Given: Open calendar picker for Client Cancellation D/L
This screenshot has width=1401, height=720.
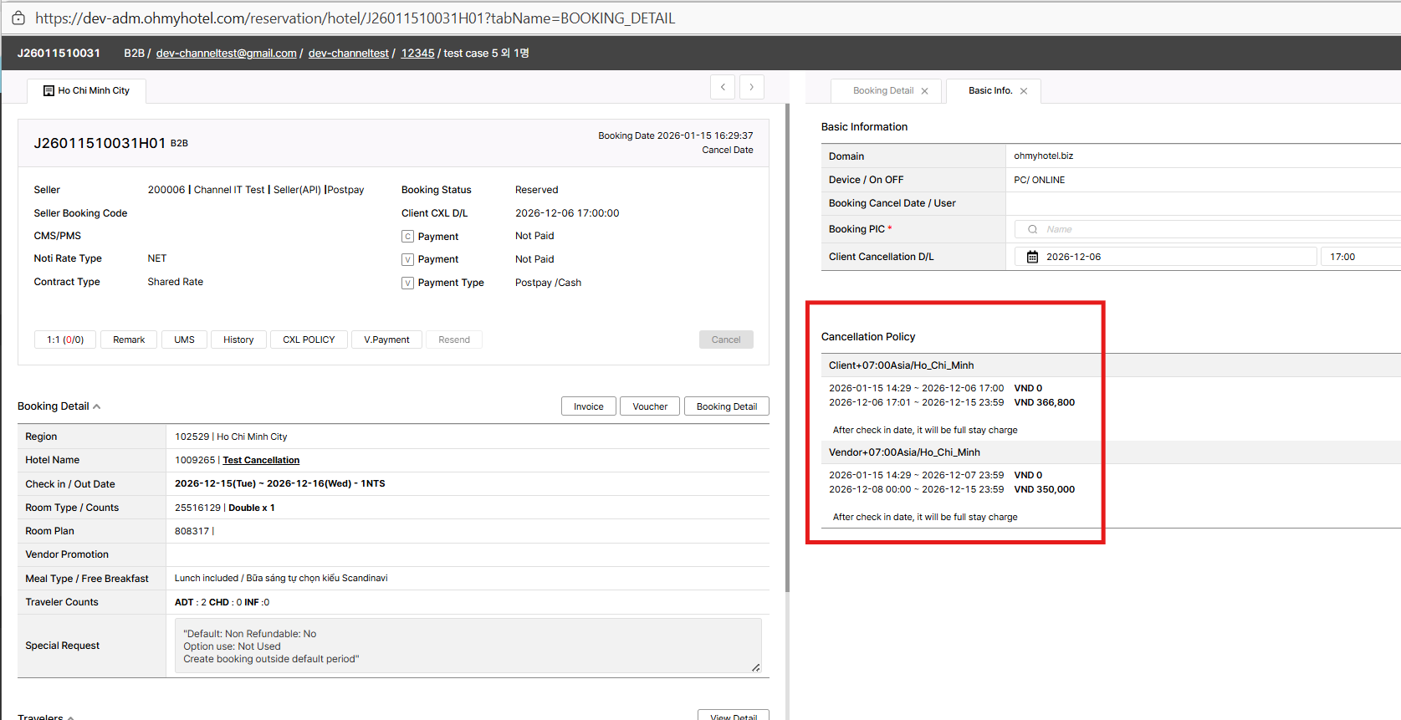Looking at the screenshot, I should pos(1032,257).
